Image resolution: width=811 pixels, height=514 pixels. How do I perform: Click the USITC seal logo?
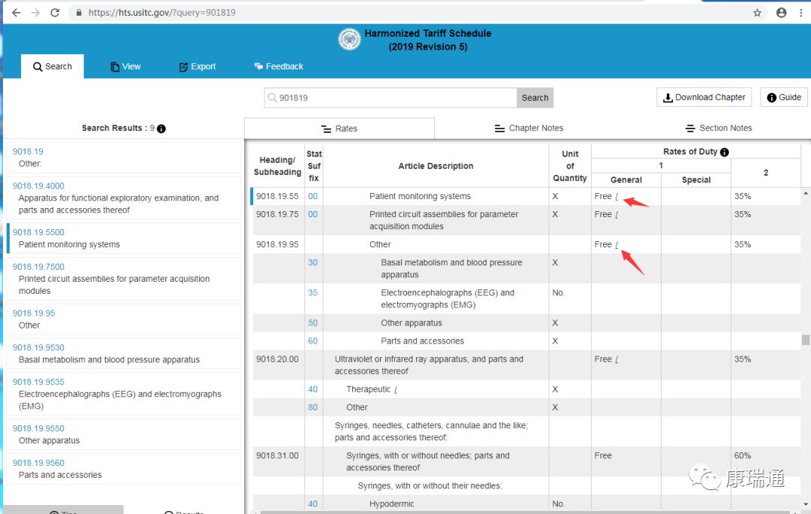click(349, 39)
